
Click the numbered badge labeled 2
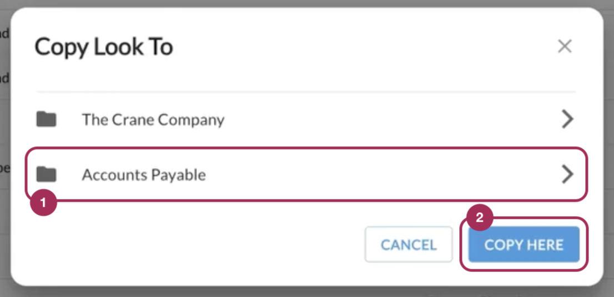(479, 218)
